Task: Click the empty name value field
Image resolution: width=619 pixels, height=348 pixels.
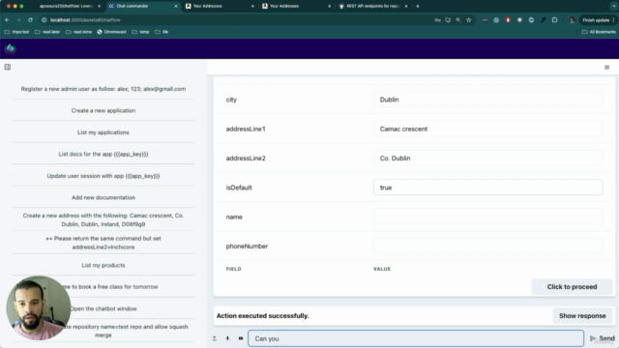Action: tap(487, 217)
